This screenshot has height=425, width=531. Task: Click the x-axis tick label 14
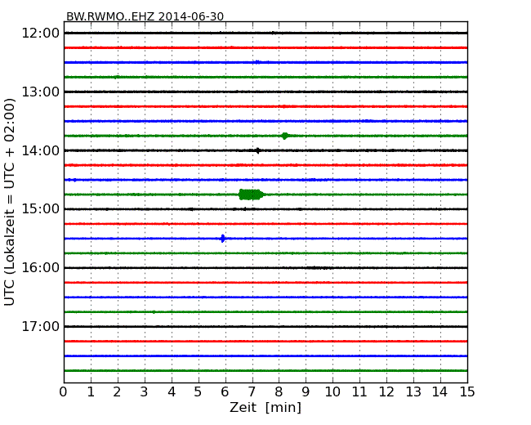(440, 392)
